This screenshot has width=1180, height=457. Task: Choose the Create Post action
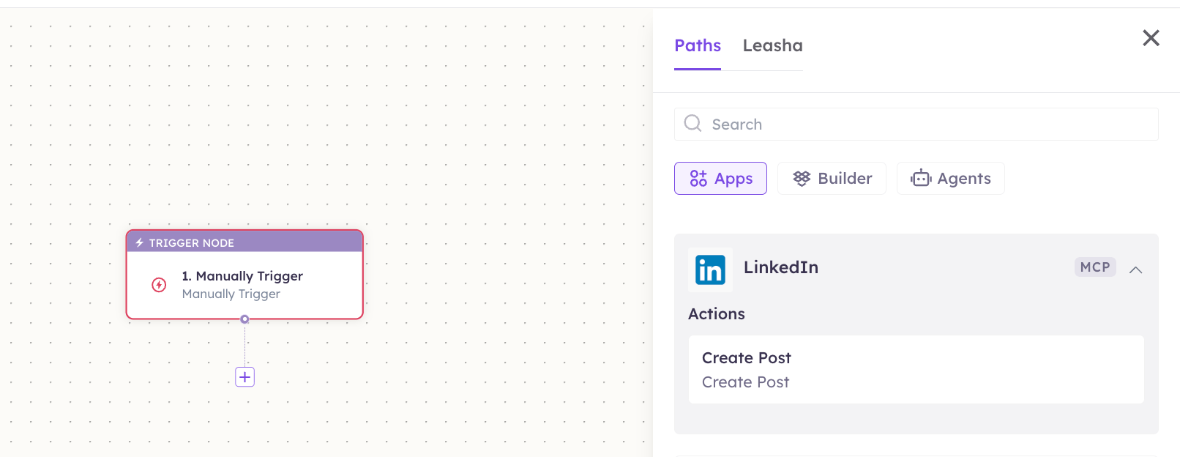916,370
